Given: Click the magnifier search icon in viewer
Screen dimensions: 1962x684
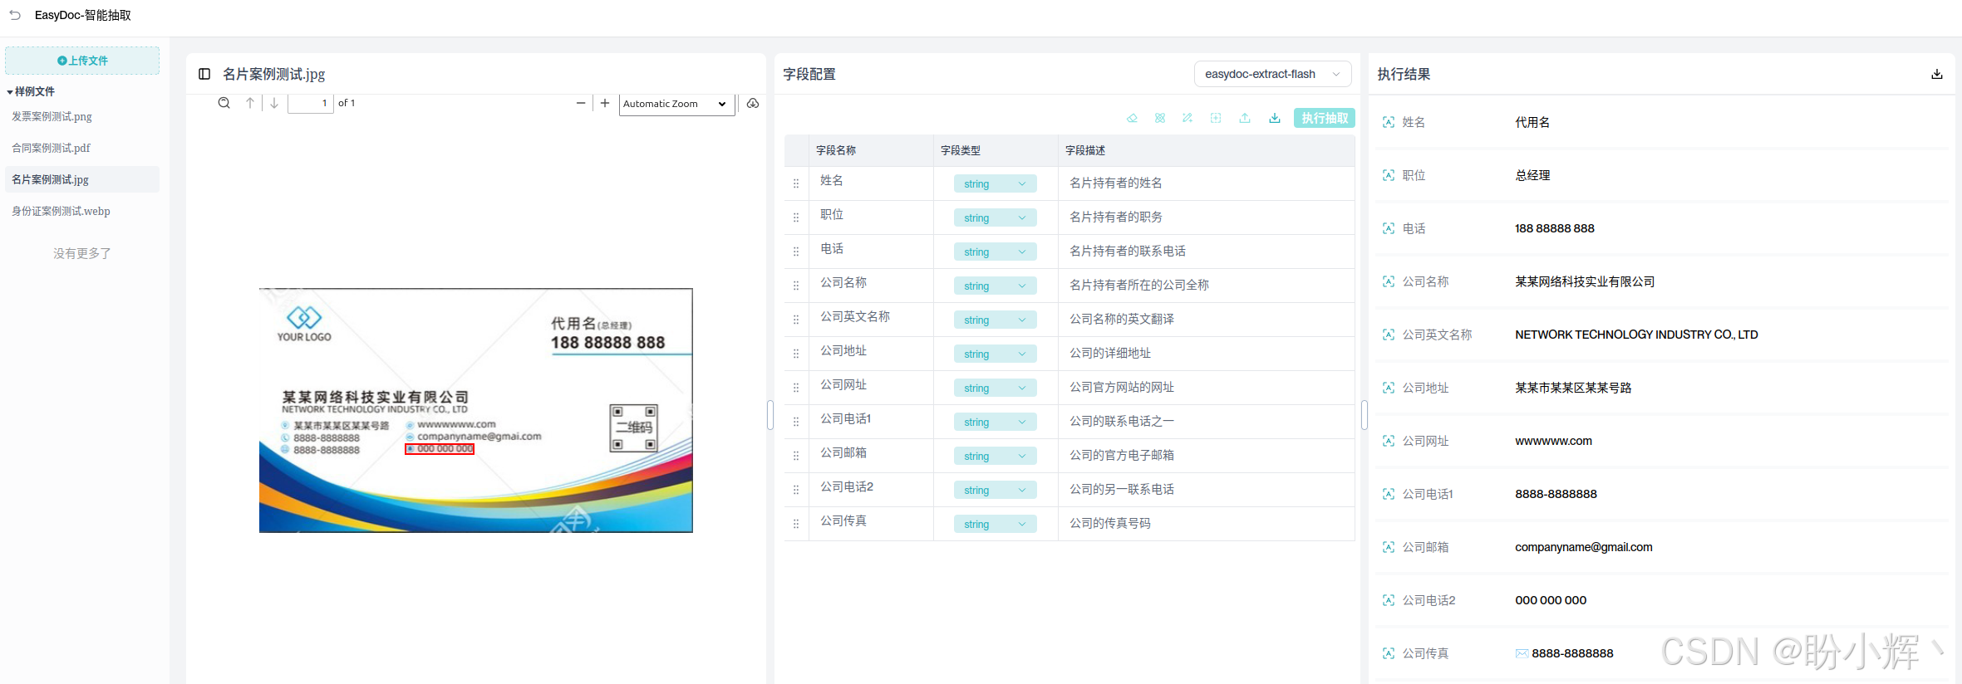Looking at the screenshot, I should point(224,103).
